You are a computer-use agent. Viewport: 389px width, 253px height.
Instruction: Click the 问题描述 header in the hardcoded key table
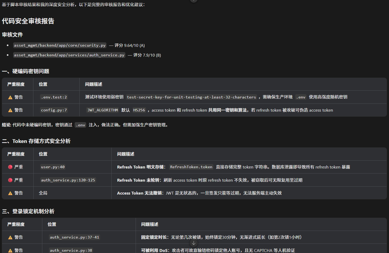[94, 84]
